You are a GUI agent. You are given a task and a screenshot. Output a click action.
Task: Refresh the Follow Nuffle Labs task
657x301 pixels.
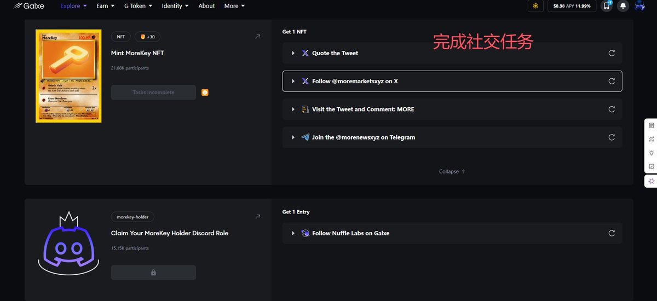click(612, 233)
